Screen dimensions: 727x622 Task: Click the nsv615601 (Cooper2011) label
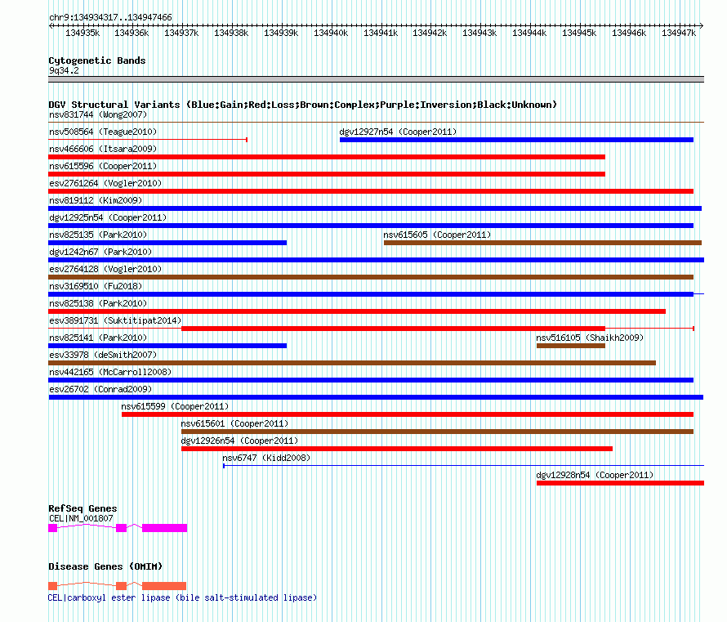pos(234,423)
